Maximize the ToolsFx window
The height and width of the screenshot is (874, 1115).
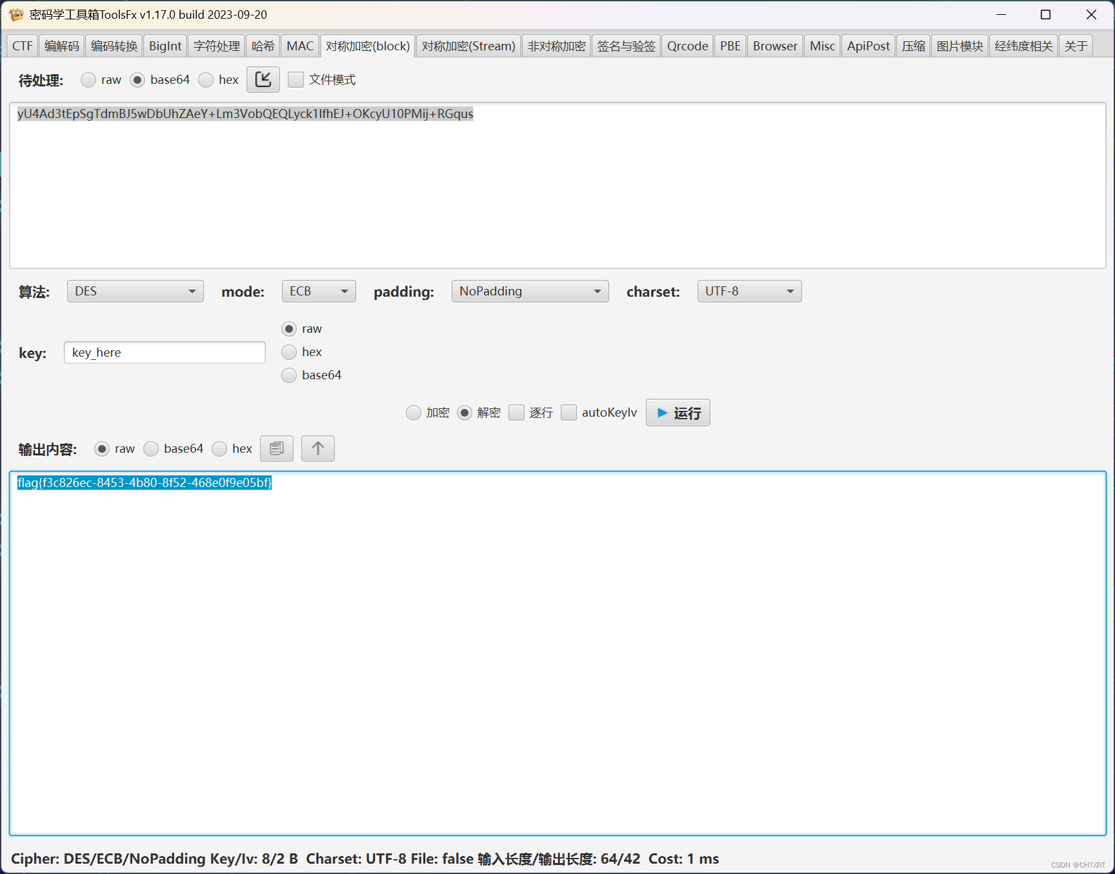tap(1046, 14)
